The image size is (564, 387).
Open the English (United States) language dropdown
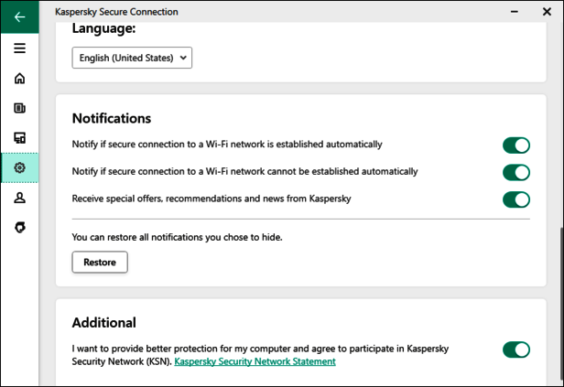pyautogui.click(x=132, y=58)
